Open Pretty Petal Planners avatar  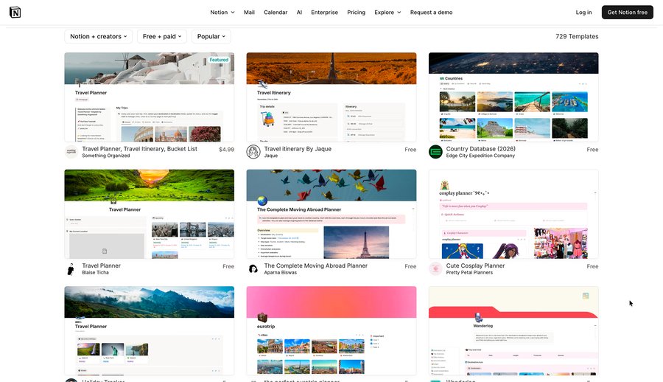[x=435, y=268]
